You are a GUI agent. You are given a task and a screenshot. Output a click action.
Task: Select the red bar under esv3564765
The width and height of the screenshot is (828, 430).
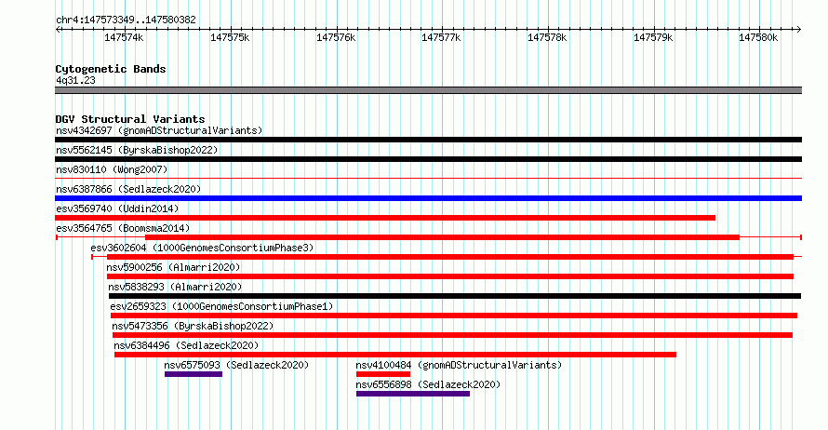(x=443, y=237)
